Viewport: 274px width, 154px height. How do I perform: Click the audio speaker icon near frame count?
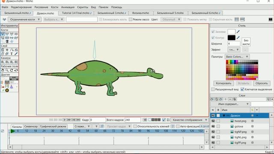coord(145,120)
